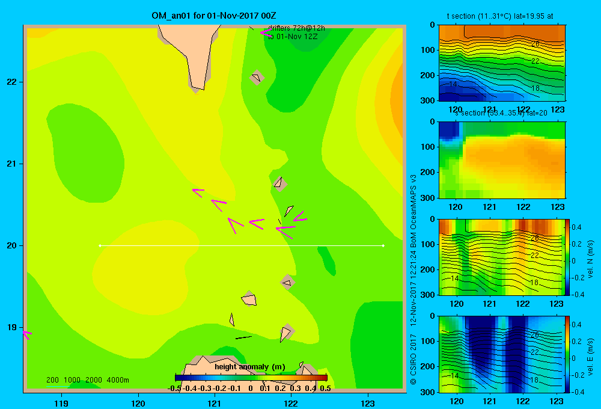Click the west endpoint marker of transect line
This screenshot has height=409, width=601.
(100, 245)
